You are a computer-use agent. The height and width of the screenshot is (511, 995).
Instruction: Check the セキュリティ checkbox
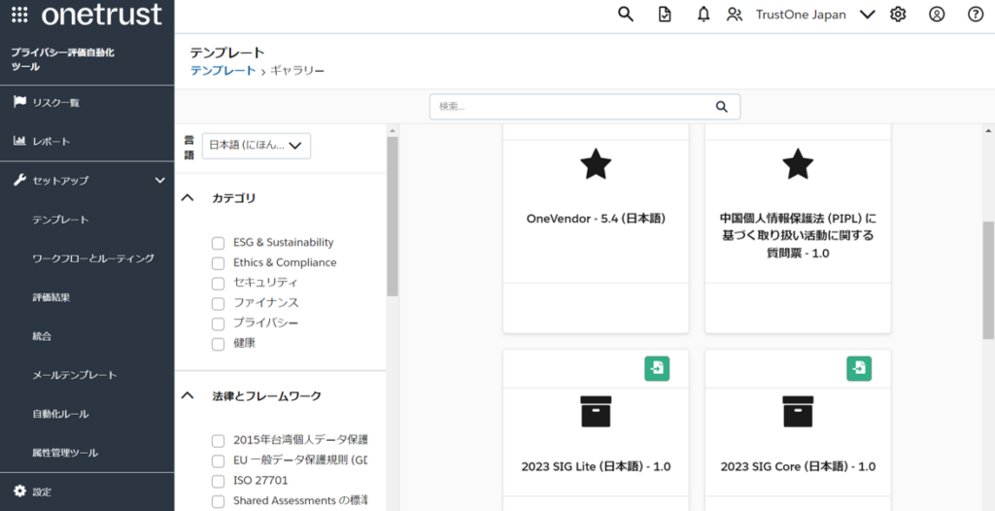click(218, 283)
